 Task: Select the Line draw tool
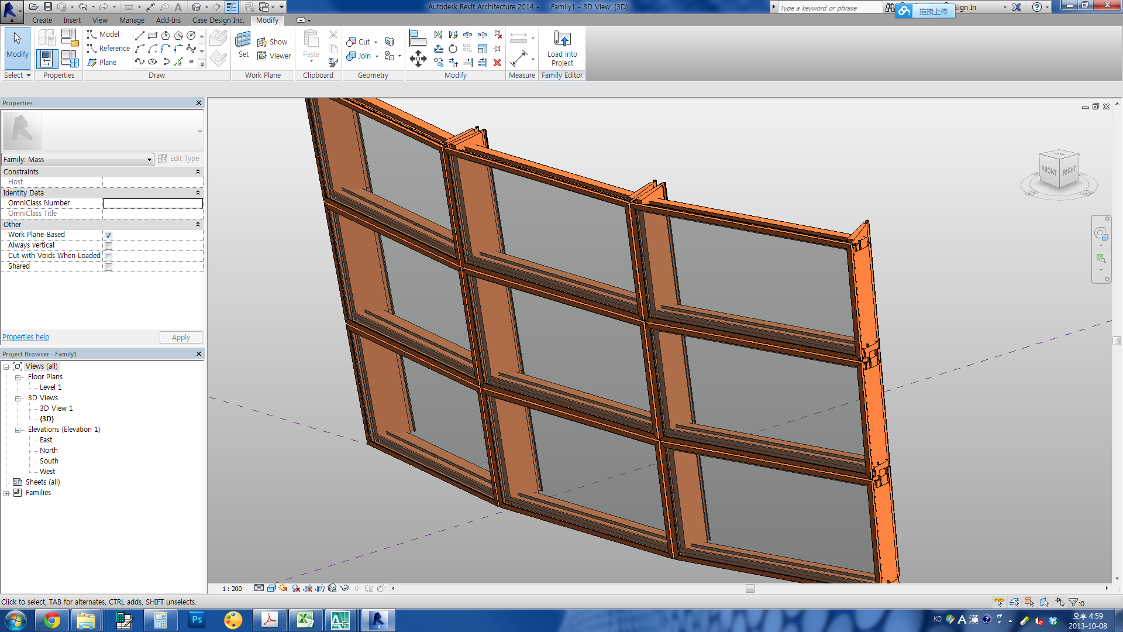pyautogui.click(x=139, y=36)
